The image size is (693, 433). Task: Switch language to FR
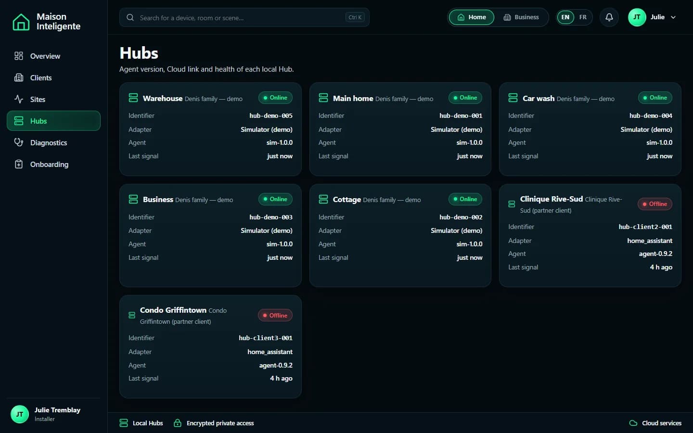coord(583,17)
